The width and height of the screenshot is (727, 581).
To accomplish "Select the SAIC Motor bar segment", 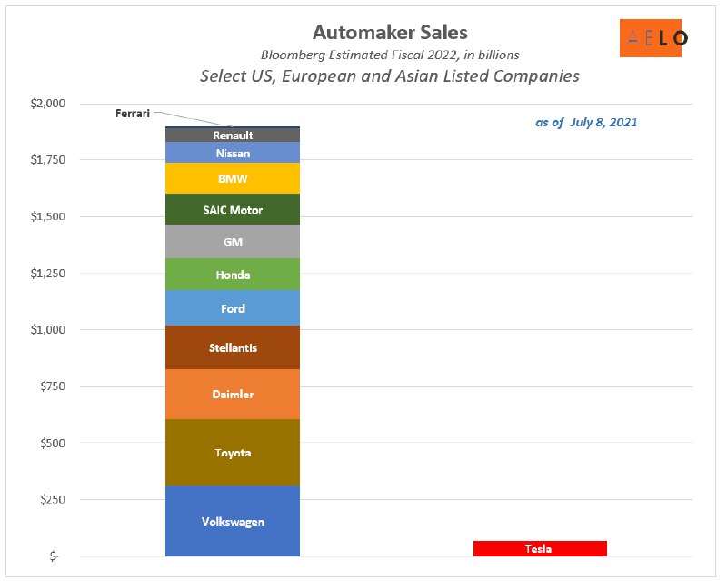I will pos(233,209).
